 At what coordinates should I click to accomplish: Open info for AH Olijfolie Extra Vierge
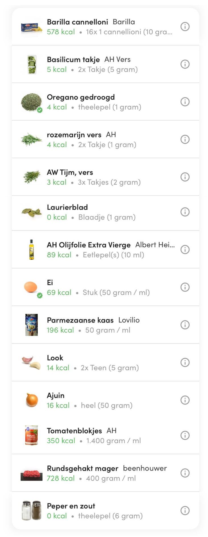coord(185,250)
